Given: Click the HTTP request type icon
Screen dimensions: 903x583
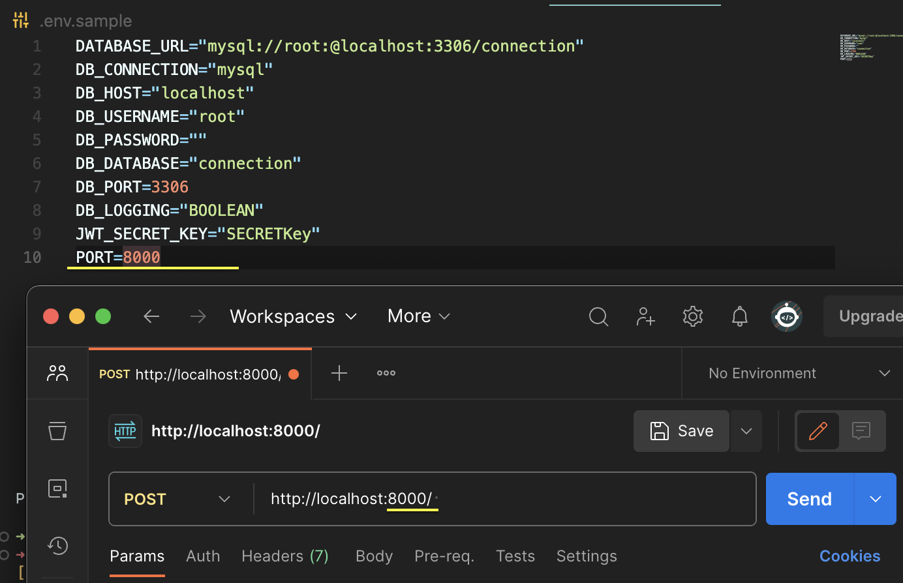Looking at the screenshot, I should tap(125, 431).
